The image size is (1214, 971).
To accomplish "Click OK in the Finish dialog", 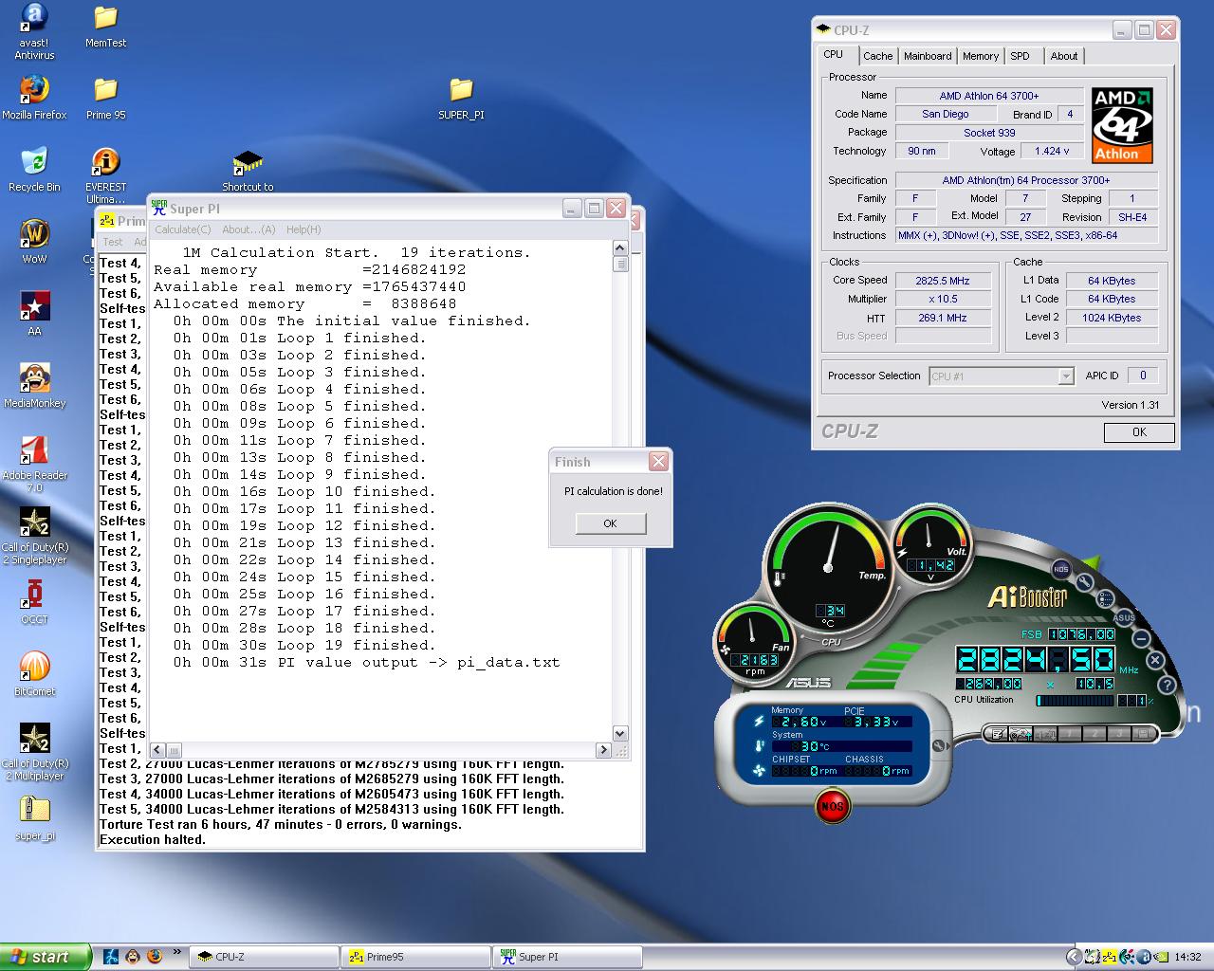I will pyautogui.click(x=610, y=523).
